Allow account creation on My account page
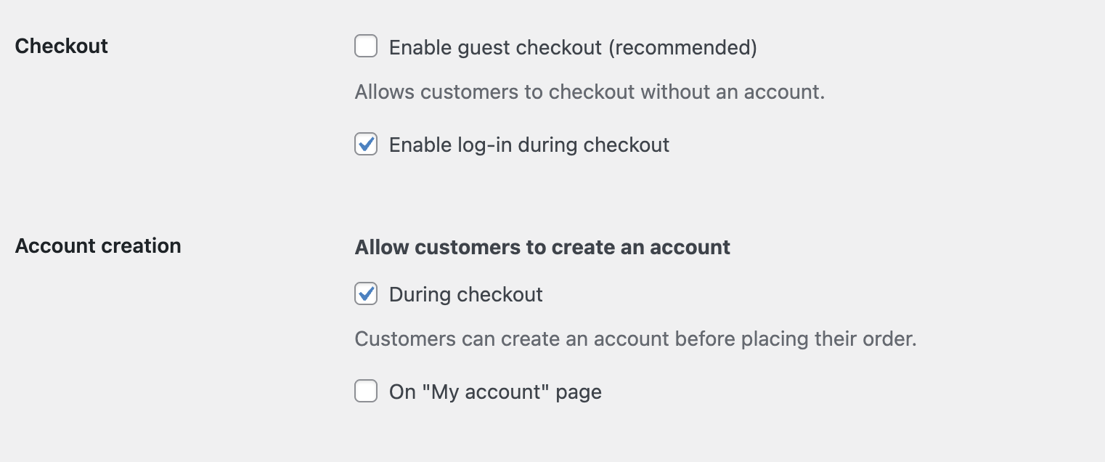 click(x=366, y=392)
